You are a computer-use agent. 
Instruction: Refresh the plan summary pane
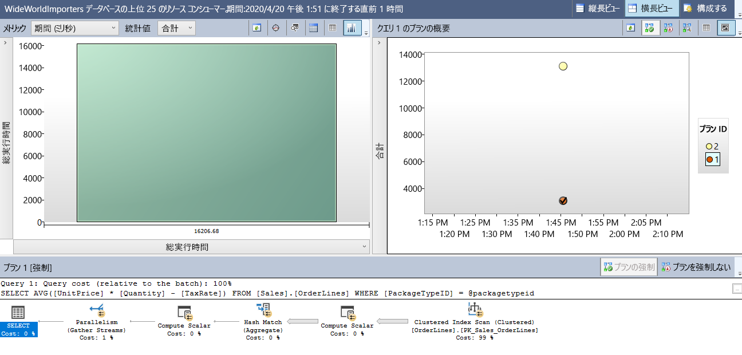[630, 28]
